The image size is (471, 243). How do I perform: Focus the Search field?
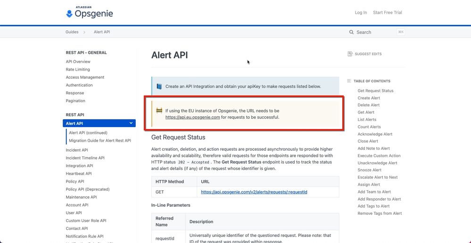click(x=377, y=32)
